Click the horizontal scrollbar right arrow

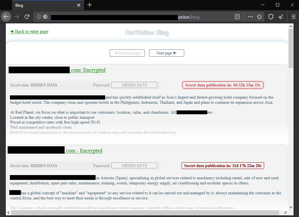click(x=286, y=213)
